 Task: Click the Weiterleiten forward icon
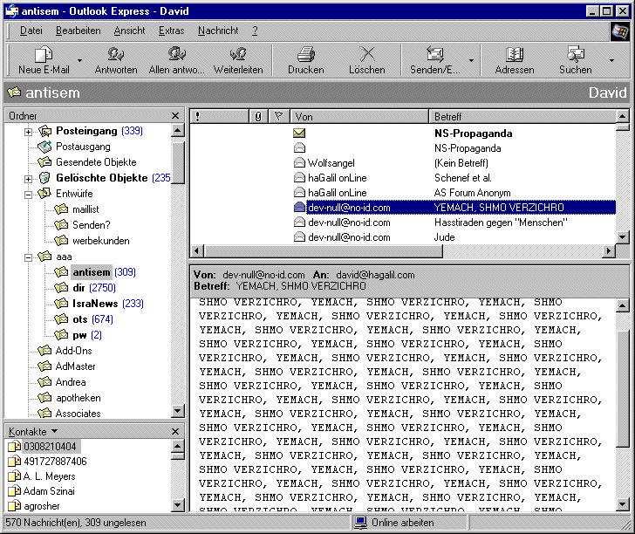(237, 55)
